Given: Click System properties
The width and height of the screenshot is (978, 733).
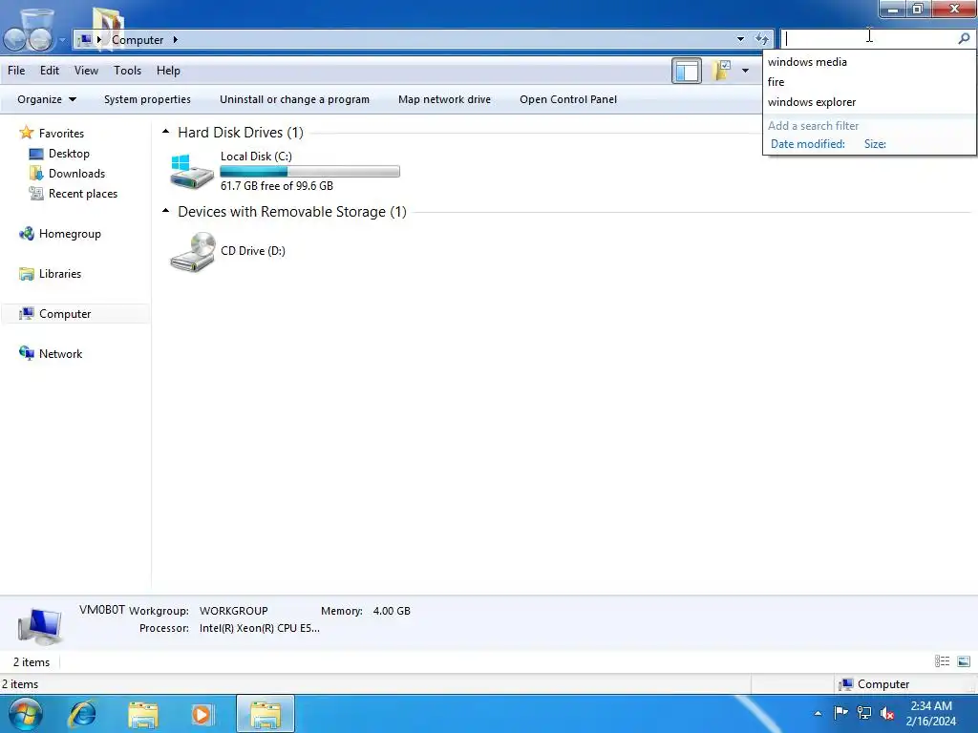Looking at the screenshot, I should tap(147, 99).
